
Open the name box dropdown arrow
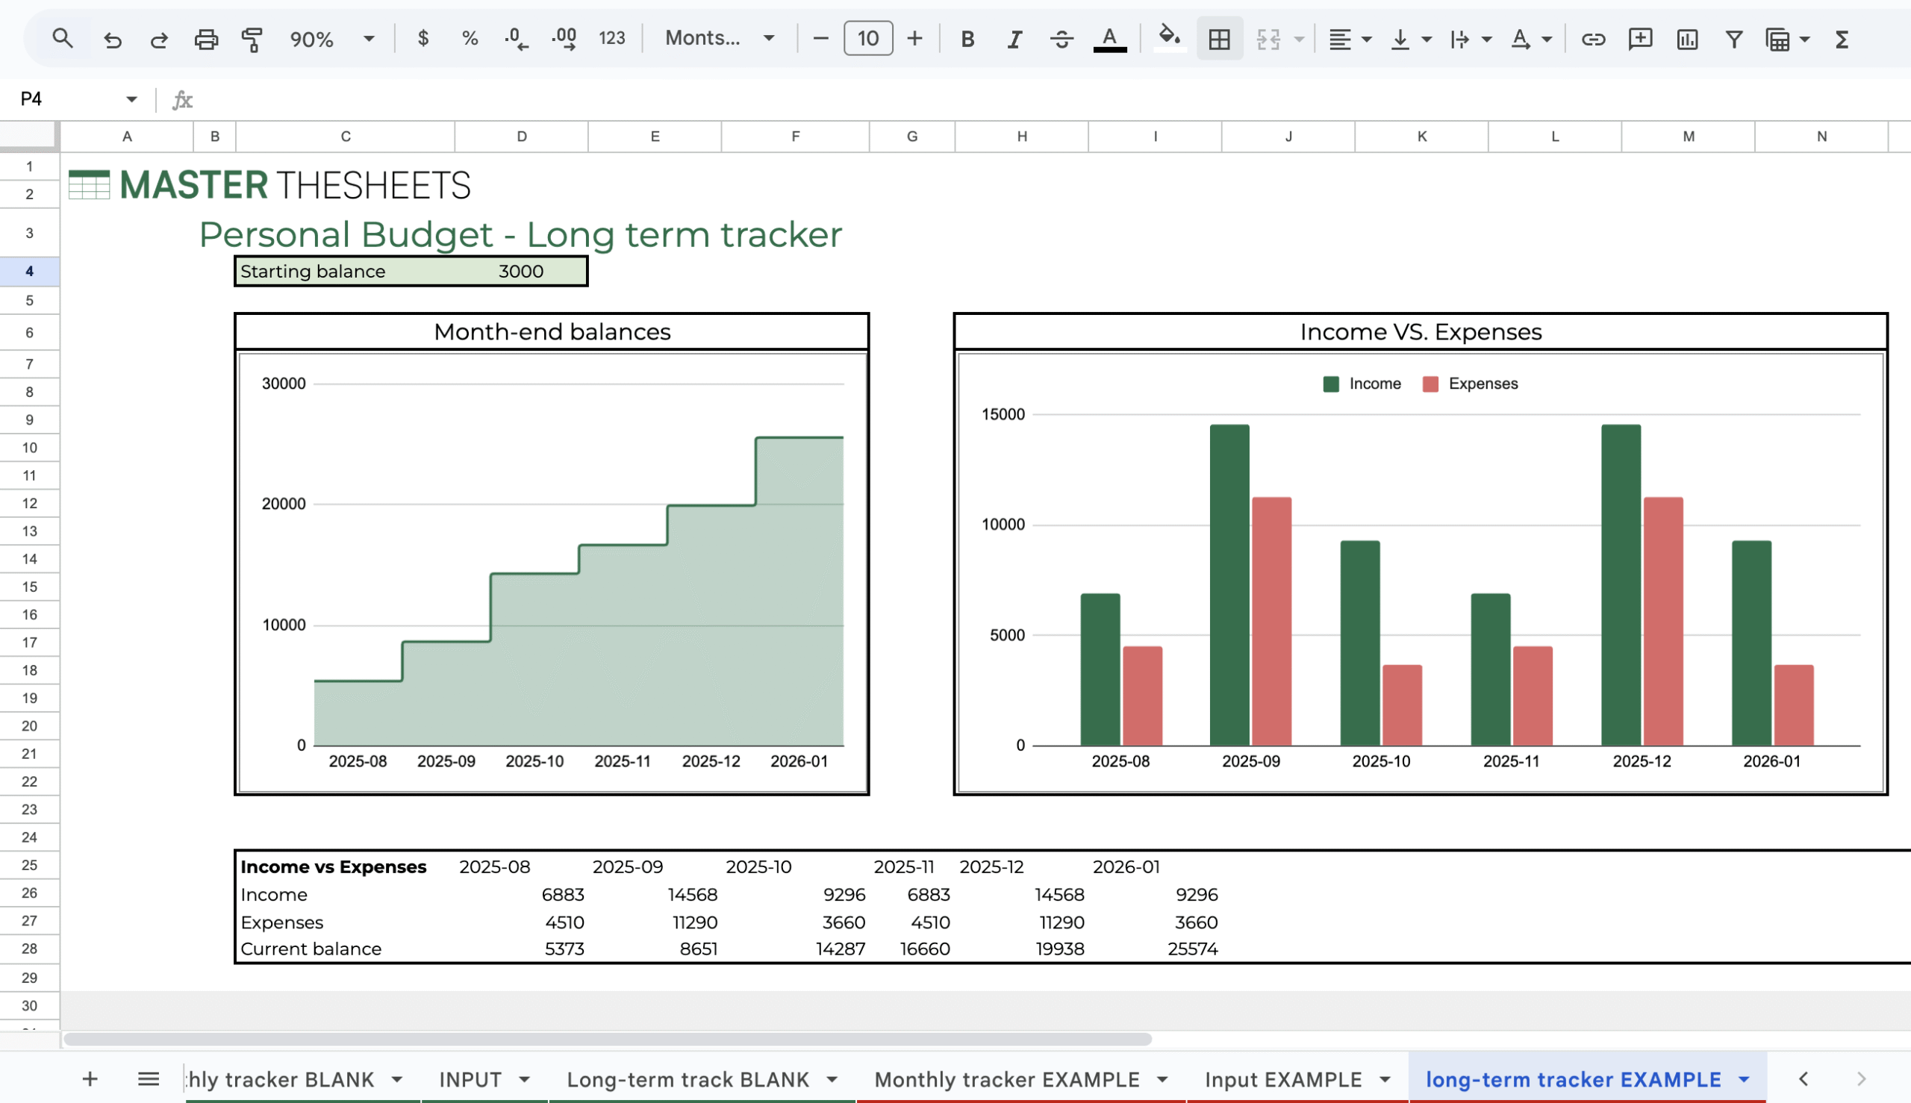click(x=132, y=99)
